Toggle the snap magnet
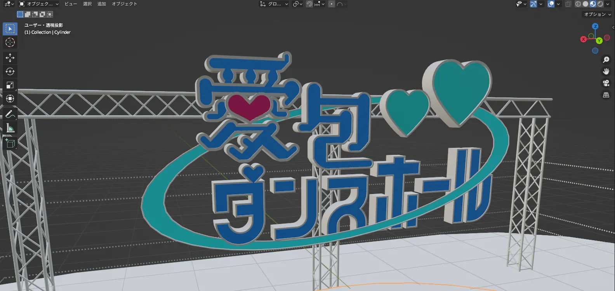The height and width of the screenshot is (291, 615). 309,4
